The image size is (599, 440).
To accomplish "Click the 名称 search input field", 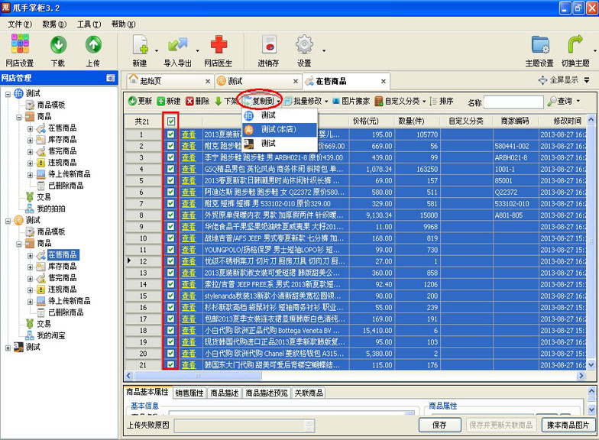I will point(513,102).
